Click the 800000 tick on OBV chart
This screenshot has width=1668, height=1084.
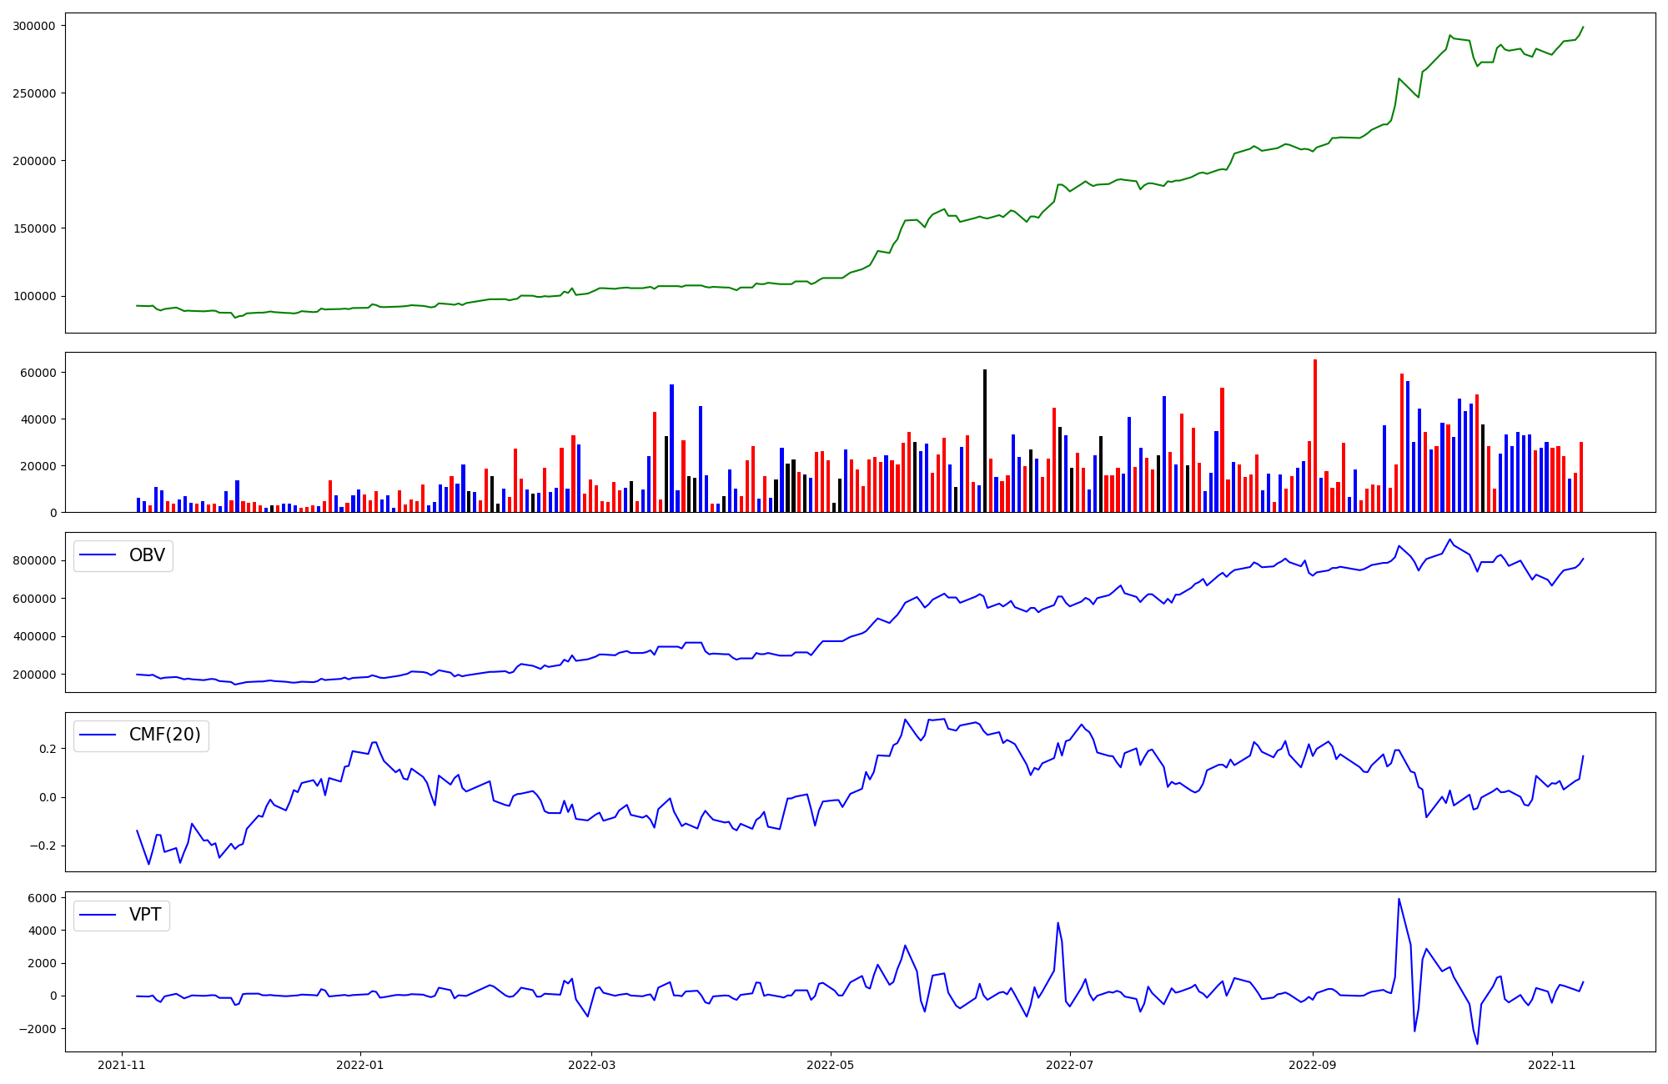34,560
